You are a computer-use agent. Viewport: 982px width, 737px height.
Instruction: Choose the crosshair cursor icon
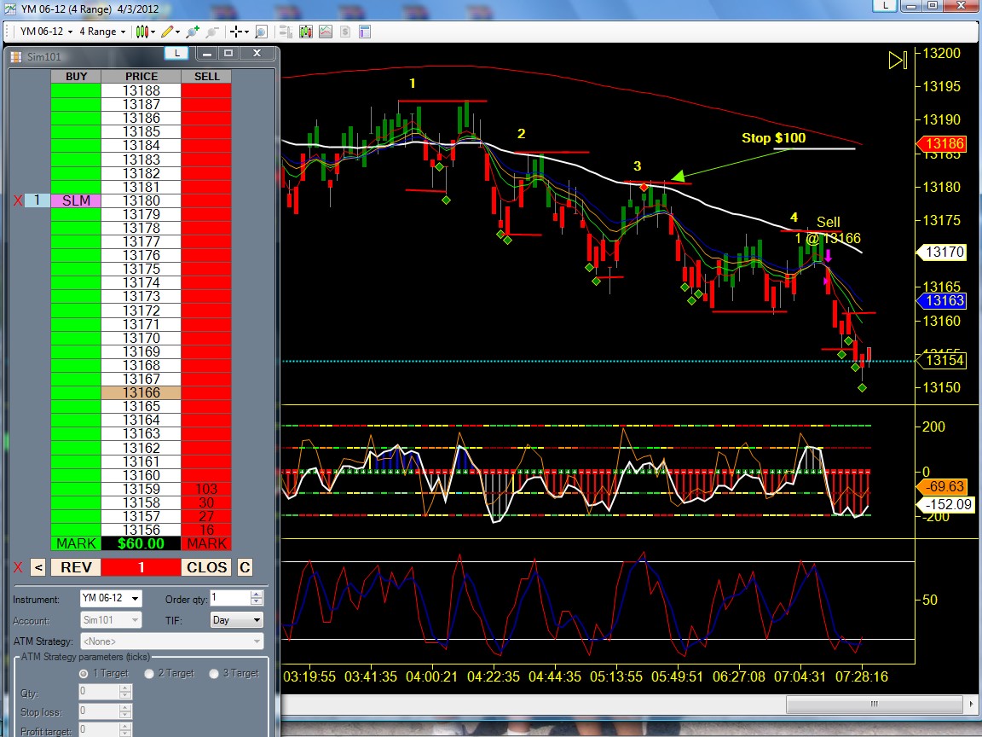click(x=235, y=32)
